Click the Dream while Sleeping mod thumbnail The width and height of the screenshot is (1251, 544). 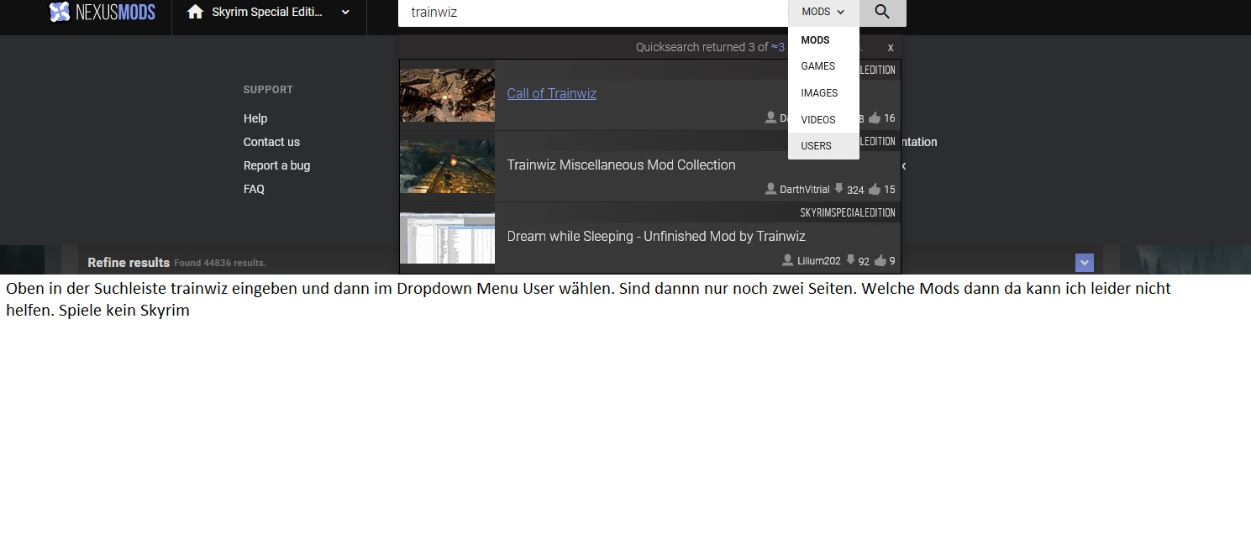coord(447,238)
